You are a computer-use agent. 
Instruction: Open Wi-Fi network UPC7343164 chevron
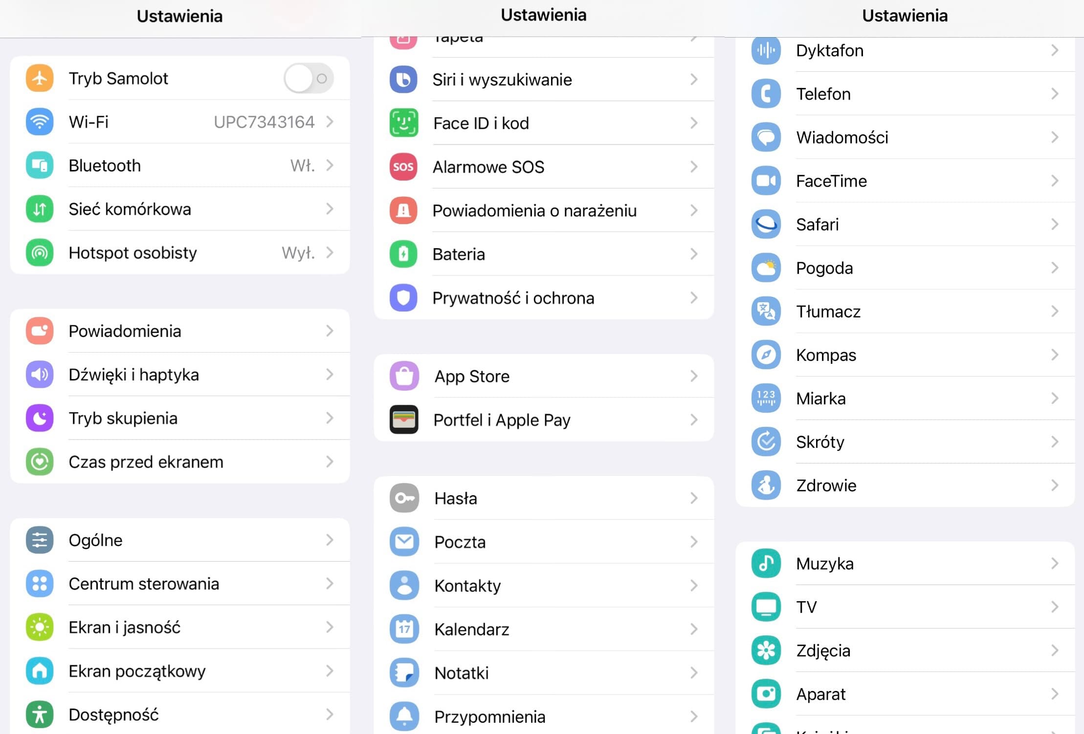[330, 122]
